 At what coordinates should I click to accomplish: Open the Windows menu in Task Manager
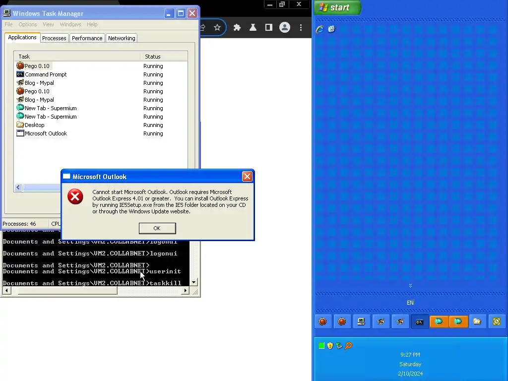(x=70, y=24)
